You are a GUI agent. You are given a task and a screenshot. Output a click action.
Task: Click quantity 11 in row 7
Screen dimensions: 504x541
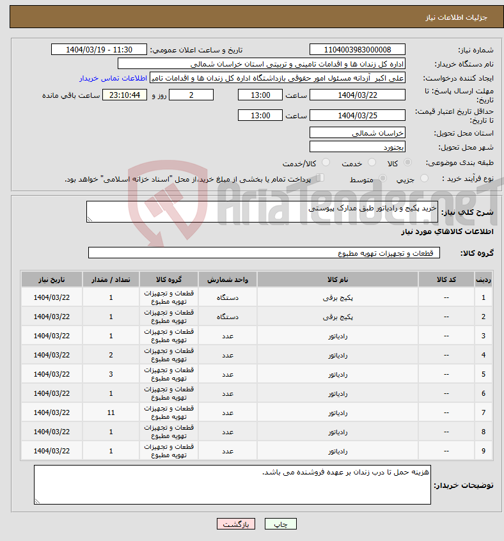[111, 412]
